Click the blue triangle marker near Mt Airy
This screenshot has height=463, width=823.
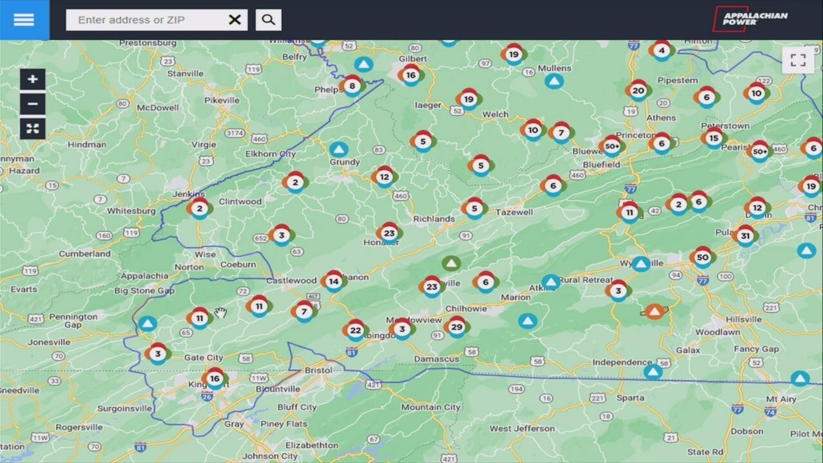coord(799,379)
